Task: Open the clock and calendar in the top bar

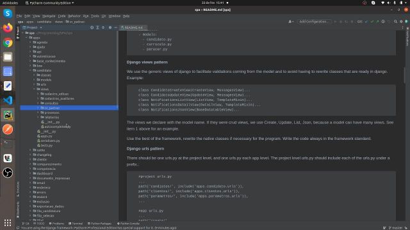Action: [213, 3]
